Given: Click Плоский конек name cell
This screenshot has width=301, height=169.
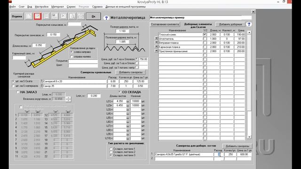Looking at the screenshot, I should pyautogui.click(x=181, y=34).
